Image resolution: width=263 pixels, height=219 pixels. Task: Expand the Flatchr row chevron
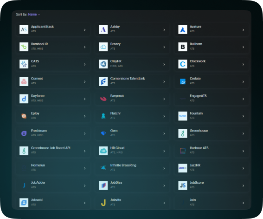(164, 116)
